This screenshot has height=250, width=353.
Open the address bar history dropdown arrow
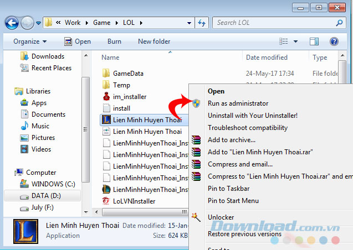point(189,23)
